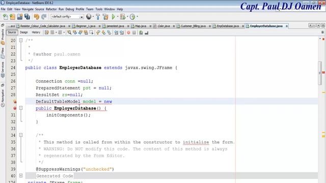Click the vertical scrollbar thumb of editor
The image size is (326, 183).
pos(320,73)
